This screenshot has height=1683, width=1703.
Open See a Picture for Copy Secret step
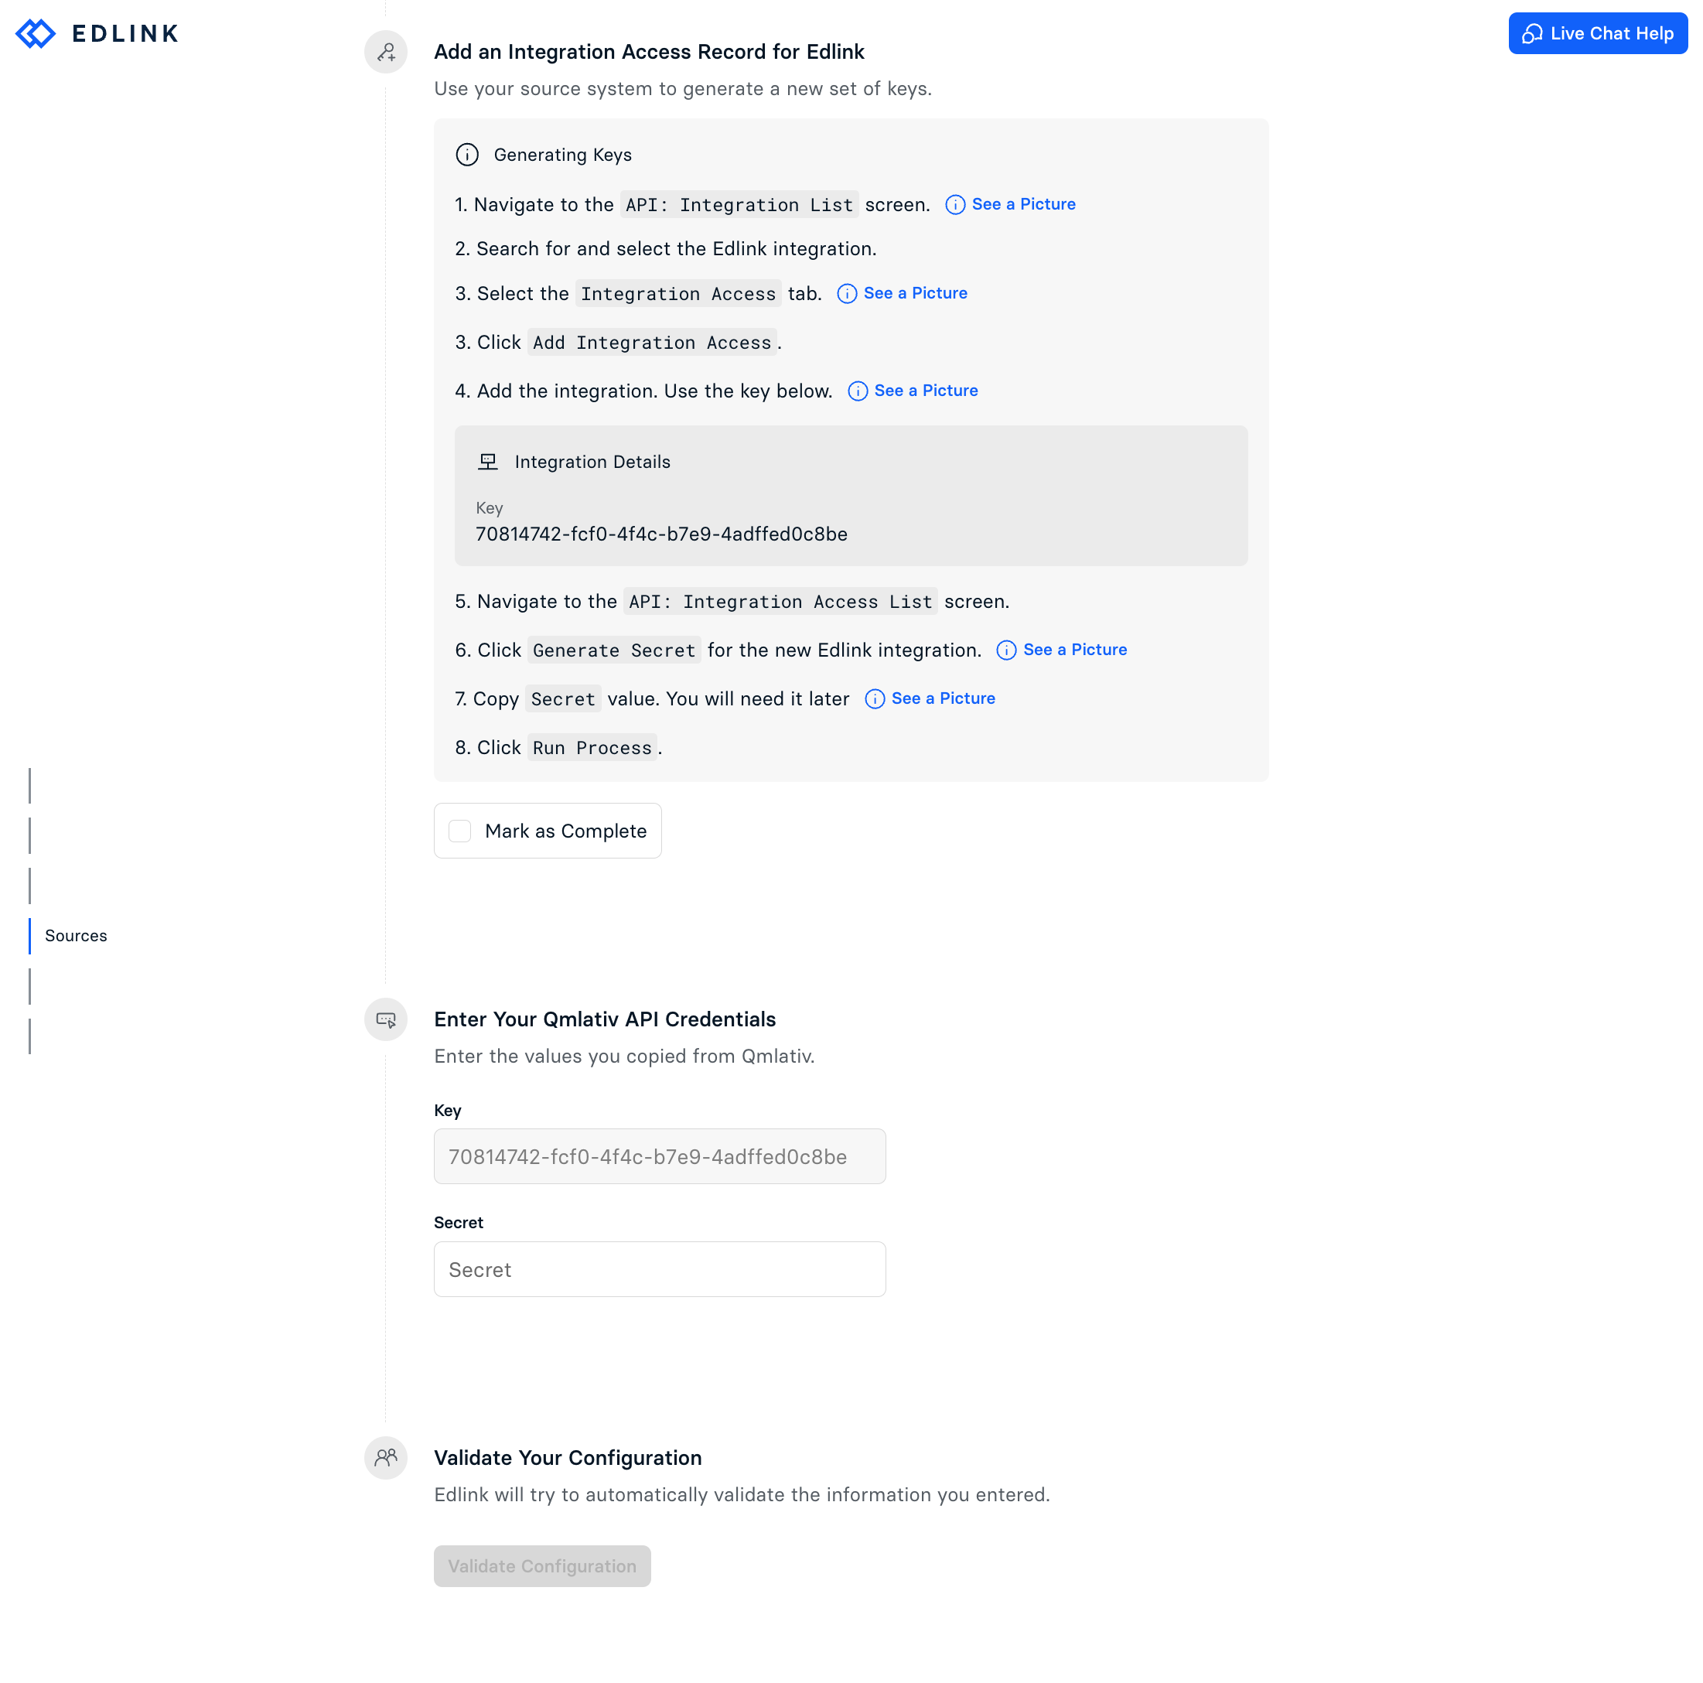click(x=930, y=699)
